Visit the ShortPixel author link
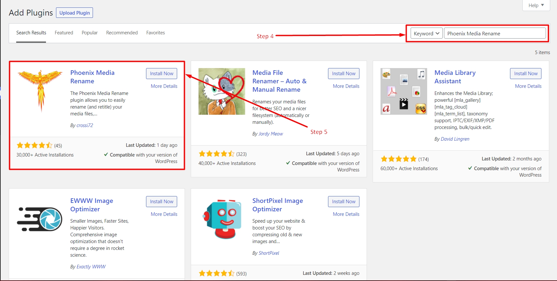The image size is (557, 281). (x=269, y=253)
